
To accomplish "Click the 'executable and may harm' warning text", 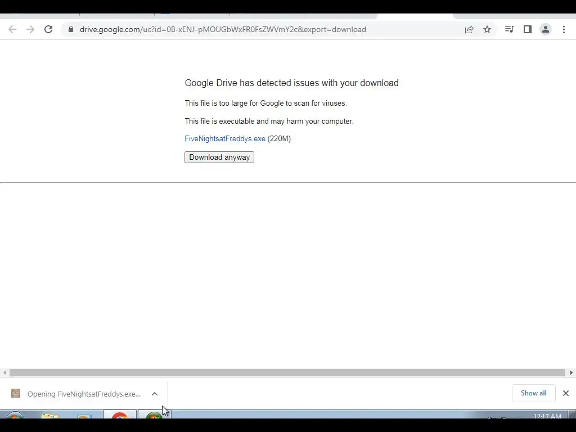I will 269,121.
